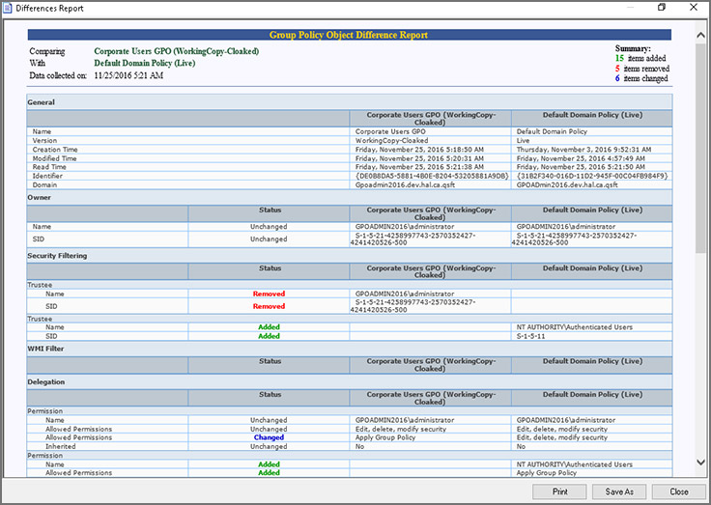Screen dimensions: 711x505
Task: Click the 'Apply Group Policy' value in Changed row
Action: [385, 437]
